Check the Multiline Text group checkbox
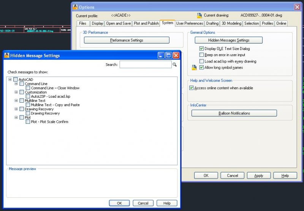Screen dimensions: 304x211 coord(22,100)
